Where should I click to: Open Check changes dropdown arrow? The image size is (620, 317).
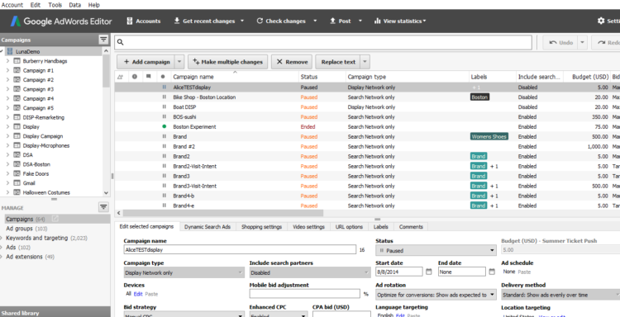(x=315, y=21)
